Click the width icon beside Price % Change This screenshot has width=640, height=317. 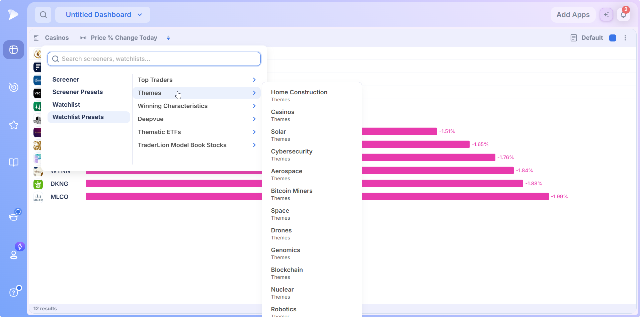coord(83,38)
